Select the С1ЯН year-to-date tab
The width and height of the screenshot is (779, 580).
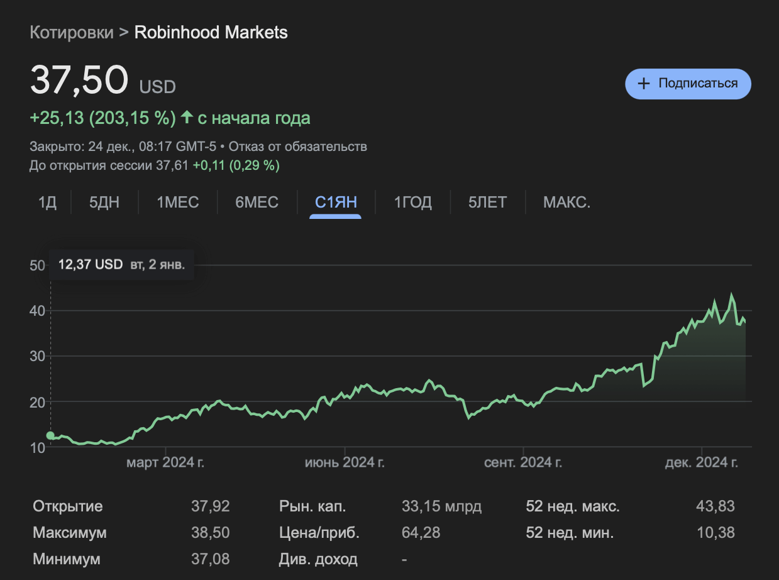point(336,203)
